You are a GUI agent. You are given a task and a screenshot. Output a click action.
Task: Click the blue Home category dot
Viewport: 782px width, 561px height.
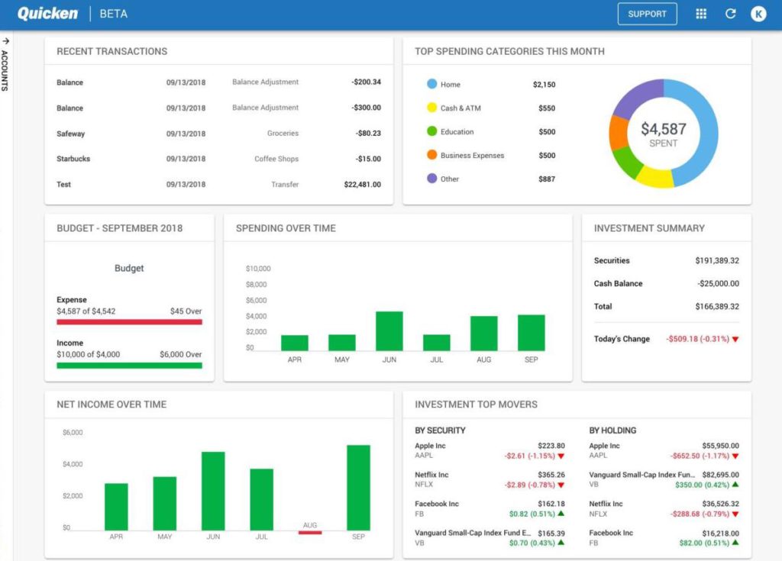point(431,84)
